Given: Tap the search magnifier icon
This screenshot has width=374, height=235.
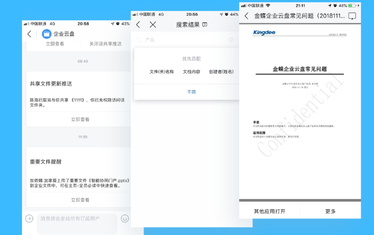Looking at the screenshot, I should click(139, 40).
